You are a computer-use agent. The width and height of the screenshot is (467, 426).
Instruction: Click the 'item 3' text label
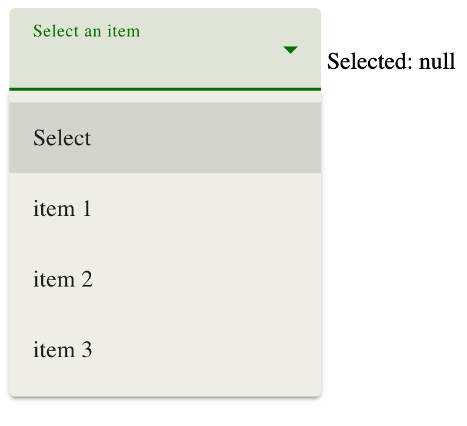coord(62,350)
